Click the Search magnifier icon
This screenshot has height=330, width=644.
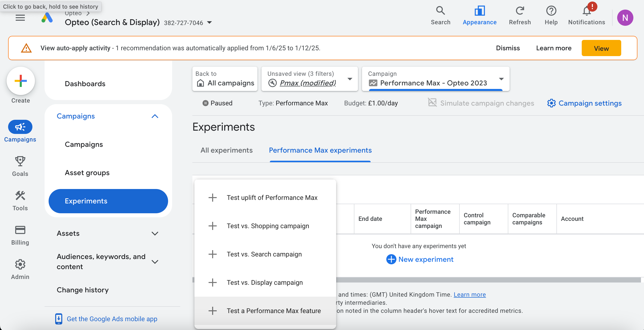[440, 11]
